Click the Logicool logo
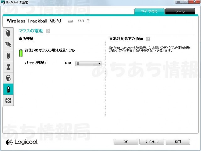Viewport: 201px width, 151px height. pos(22,142)
